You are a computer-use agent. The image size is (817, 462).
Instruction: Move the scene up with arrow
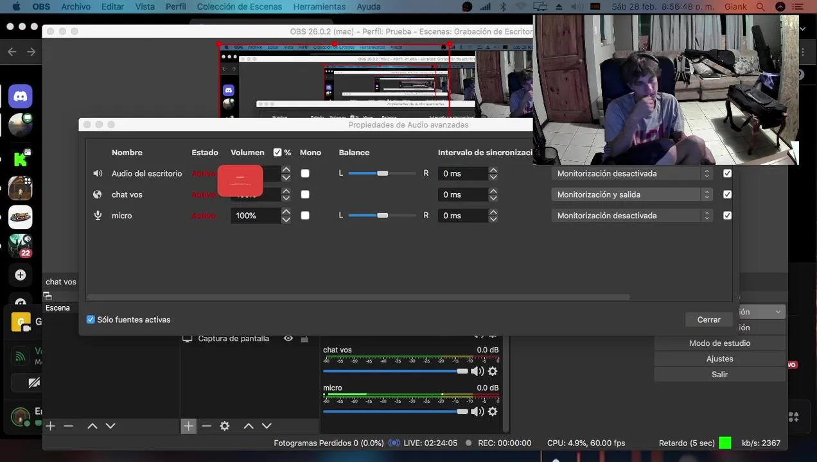pyautogui.click(x=92, y=425)
